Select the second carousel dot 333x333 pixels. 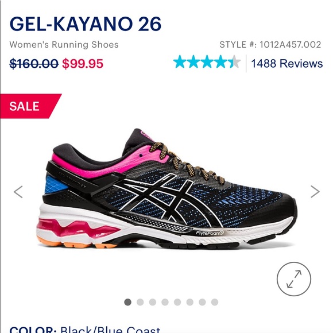[x=140, y=302]
